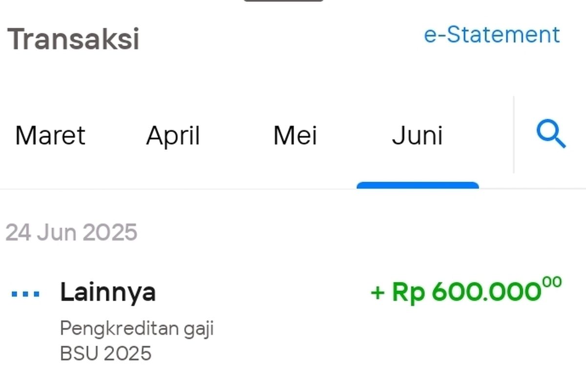Switch to the Maret tab

pyautogui.click(x=49, y=135)
